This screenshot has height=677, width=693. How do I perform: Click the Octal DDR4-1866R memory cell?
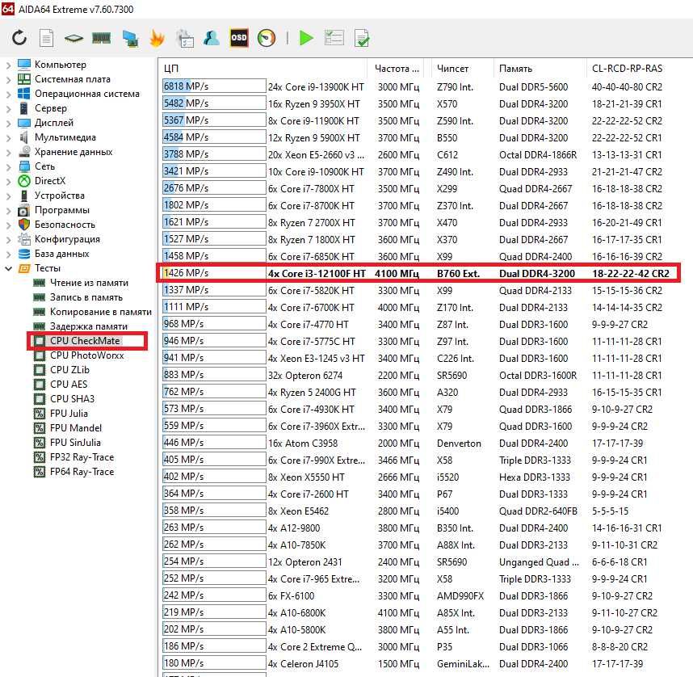click(x=537, y=155)
